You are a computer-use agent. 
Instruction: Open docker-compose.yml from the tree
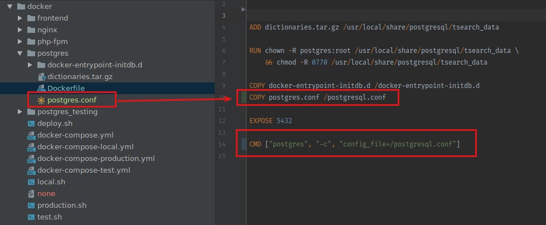click(x=75, y=135)
